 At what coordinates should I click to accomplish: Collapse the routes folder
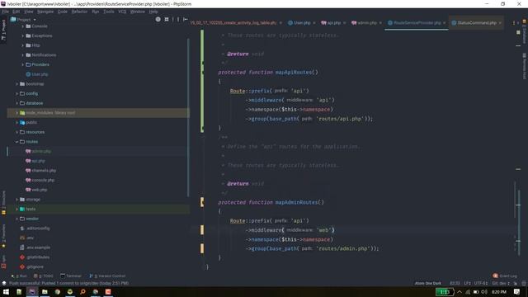(x=16, y=142)
